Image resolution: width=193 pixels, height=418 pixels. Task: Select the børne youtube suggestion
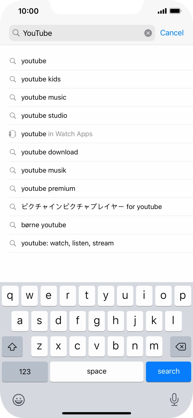44,225
